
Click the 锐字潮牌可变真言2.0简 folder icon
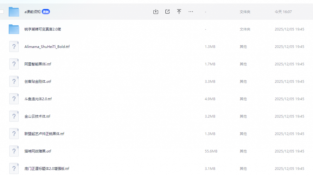click(14, 29)
